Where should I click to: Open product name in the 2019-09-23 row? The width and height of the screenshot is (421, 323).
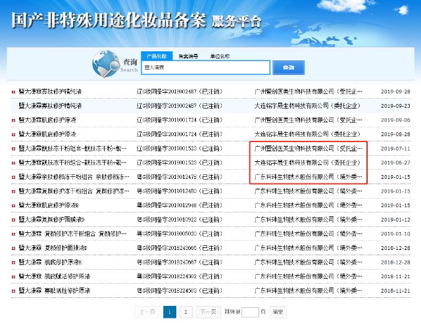click(x=50, y=106)
